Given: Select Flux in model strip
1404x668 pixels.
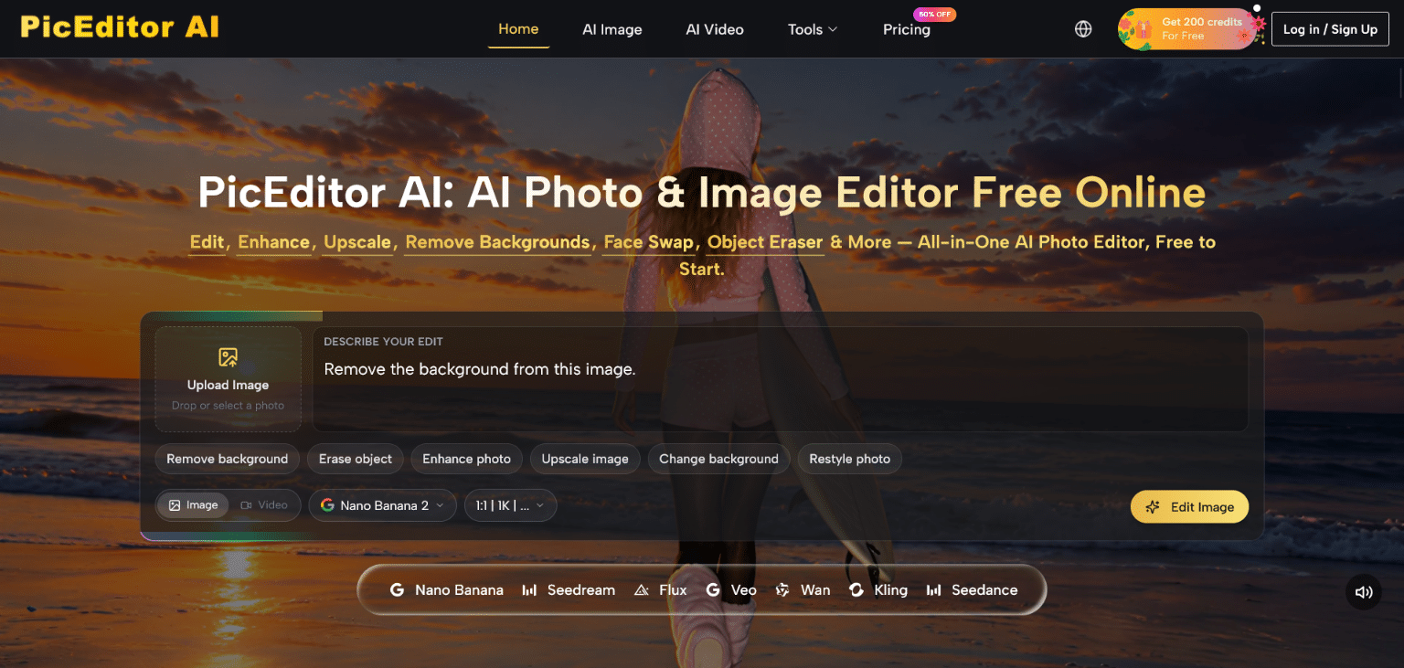Looking at the screenshot, I should pyautogui.click(x=660, y=590).
